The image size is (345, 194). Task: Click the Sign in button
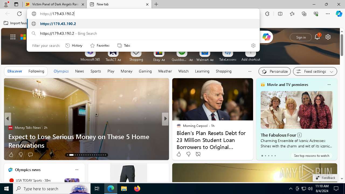pyautogui.click(x=301, y=37)
